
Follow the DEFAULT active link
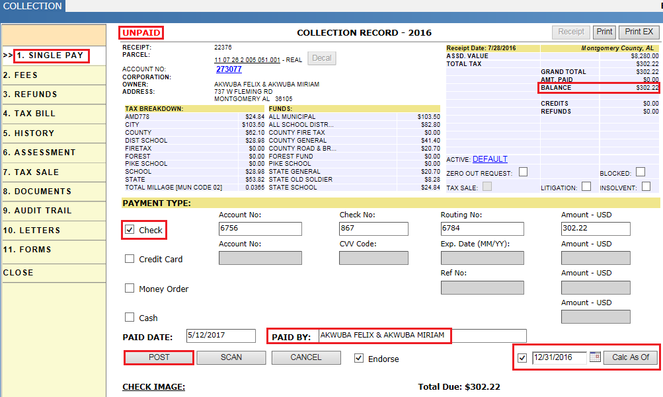click(x=490, y=159)
